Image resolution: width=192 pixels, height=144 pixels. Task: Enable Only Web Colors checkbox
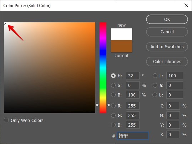click(6, 120)
